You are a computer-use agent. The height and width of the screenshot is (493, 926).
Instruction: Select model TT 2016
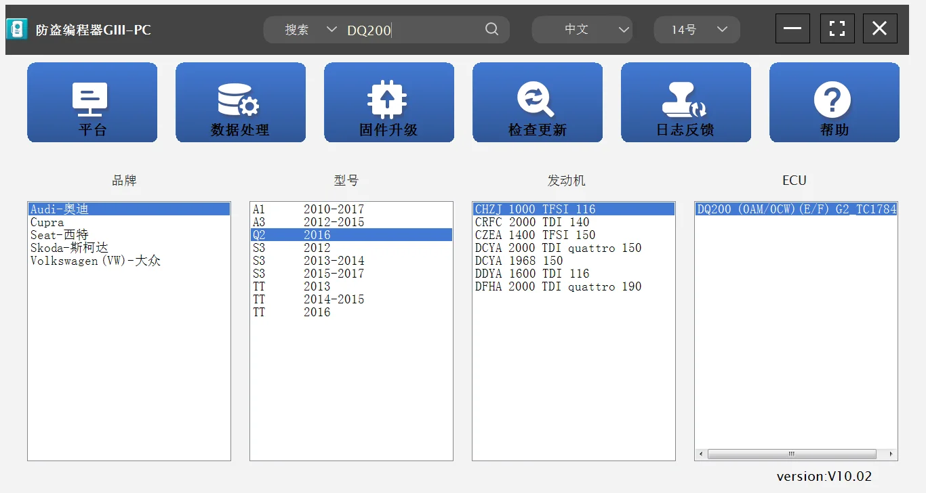(x=351, y=312)
